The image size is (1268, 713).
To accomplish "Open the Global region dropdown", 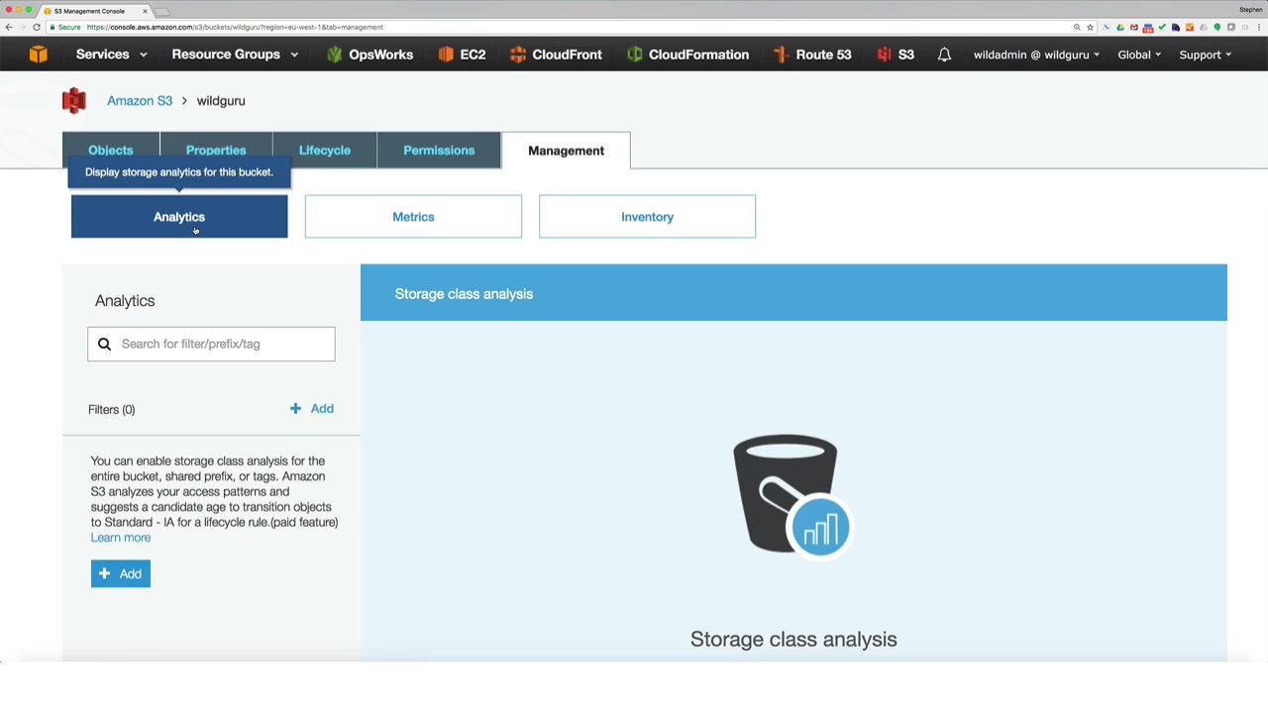I will [1139, 54].
